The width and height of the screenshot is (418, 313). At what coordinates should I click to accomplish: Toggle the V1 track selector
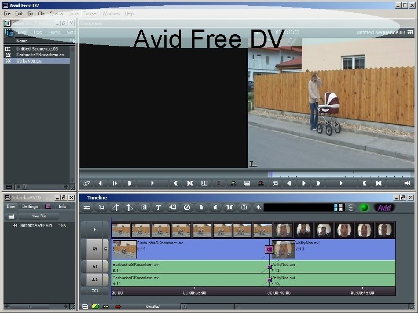click(94, 249)
